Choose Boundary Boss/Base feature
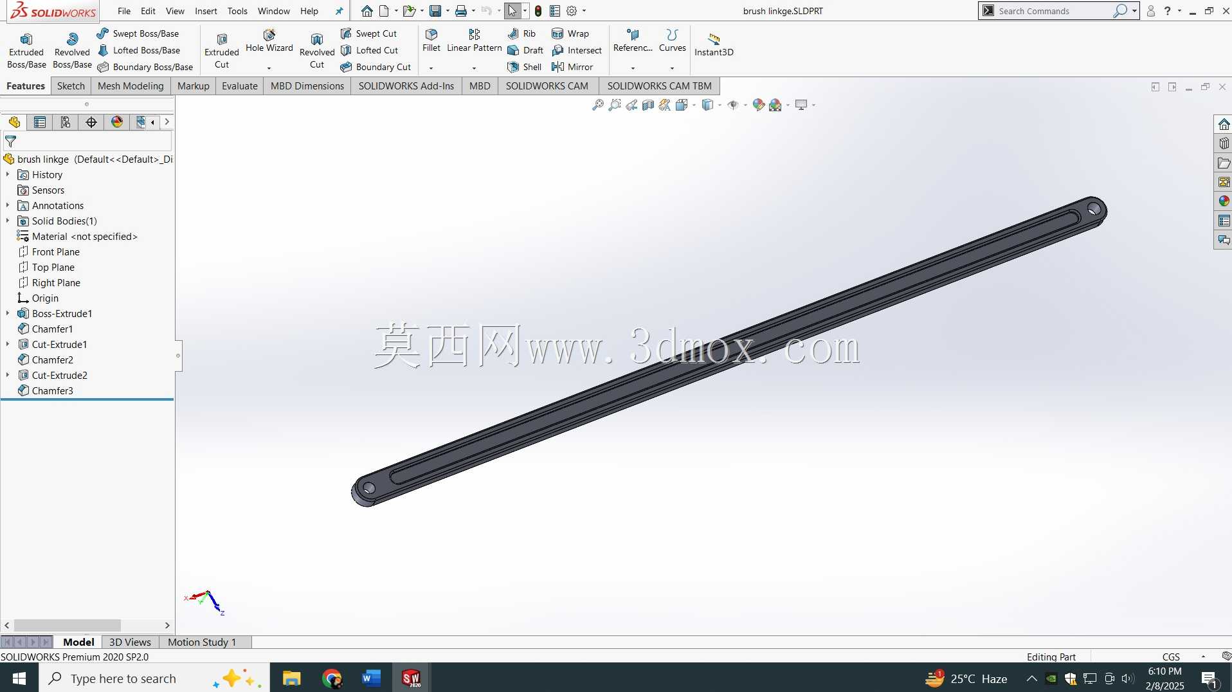 tap(145, 67)
